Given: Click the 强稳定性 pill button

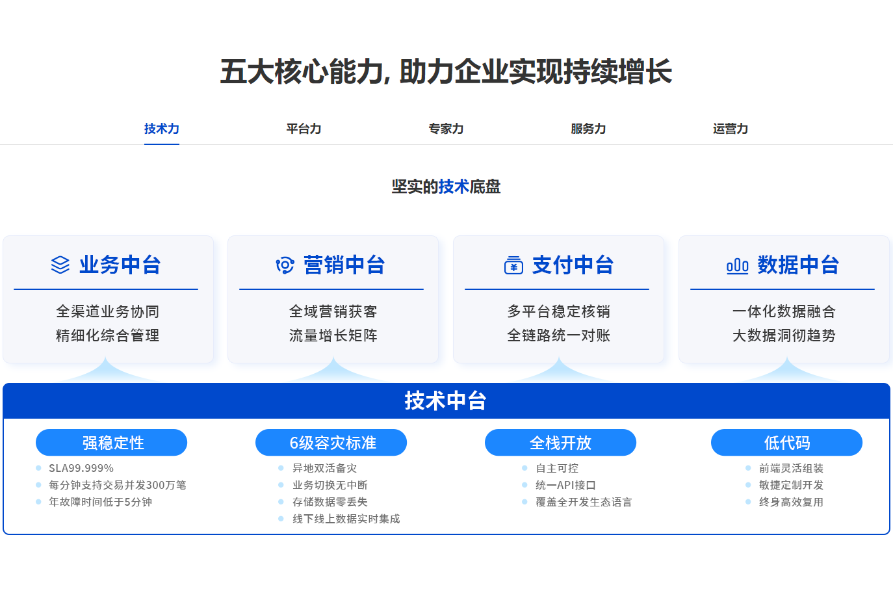Looking at the screenshot, I should pyautogui.click(x=111, y=442).
